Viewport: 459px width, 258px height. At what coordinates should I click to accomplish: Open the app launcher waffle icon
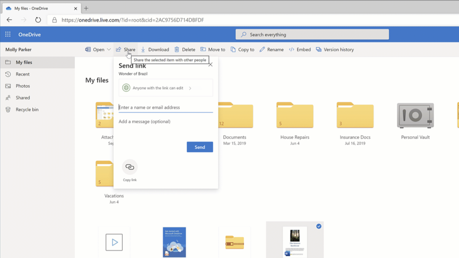pos(8,34)
